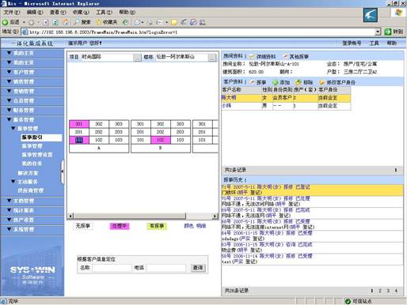Open the 项目 project picker button
This screenshot has width=407, height=305.
pyautogui.click(x=137, y=57)
